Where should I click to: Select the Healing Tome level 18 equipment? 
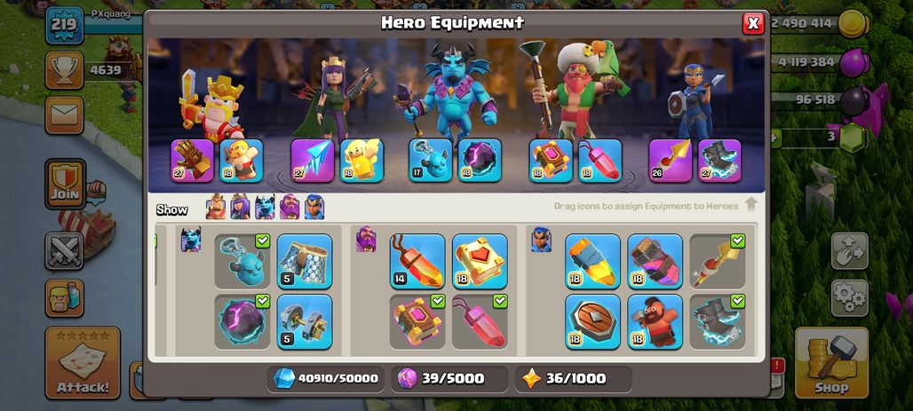(480, 261)
